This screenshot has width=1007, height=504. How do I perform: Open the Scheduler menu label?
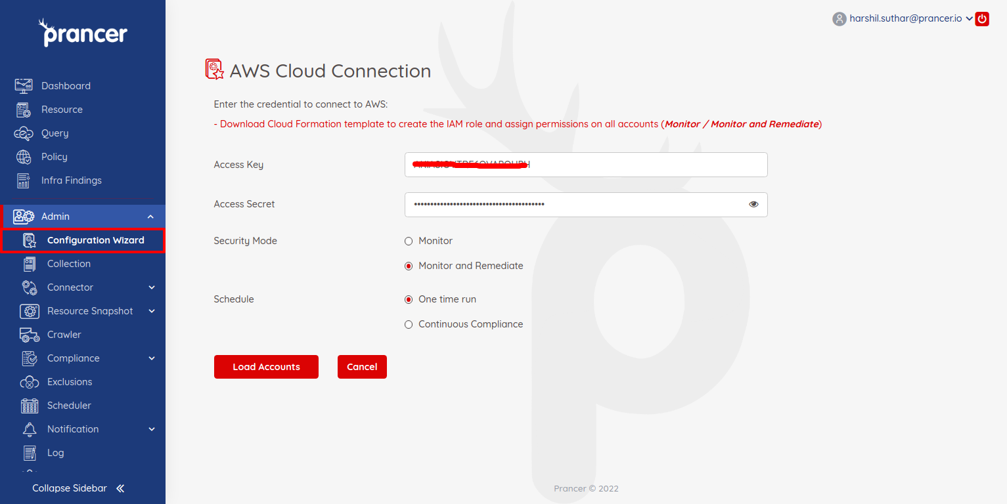point(69,406)
